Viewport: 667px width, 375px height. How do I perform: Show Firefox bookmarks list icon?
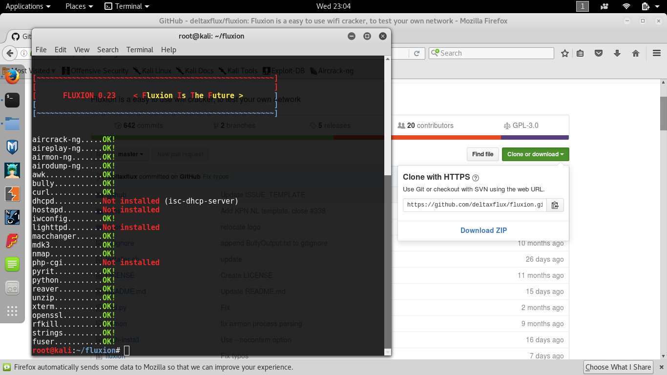point(580,53)
